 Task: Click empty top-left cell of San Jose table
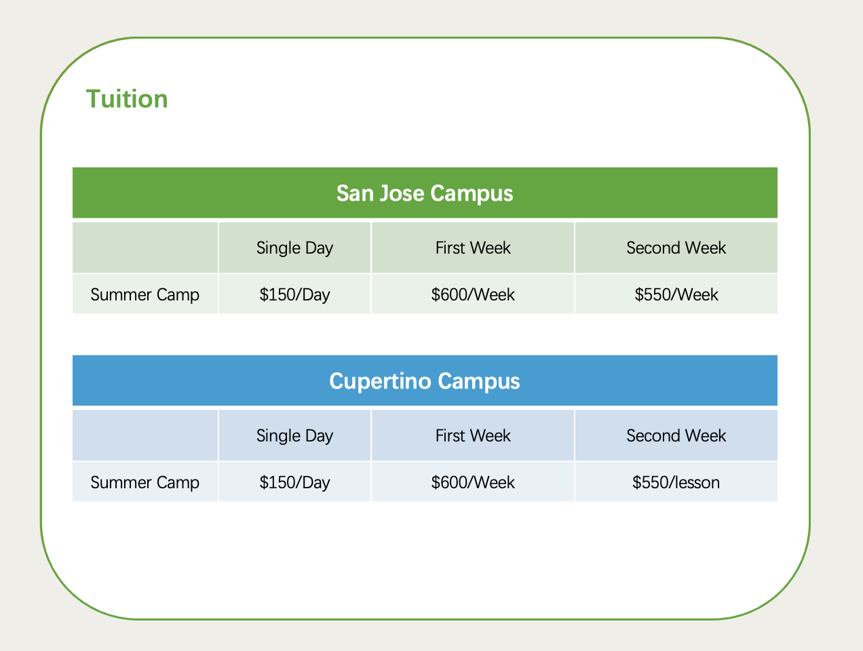click(x=145, y=248)
